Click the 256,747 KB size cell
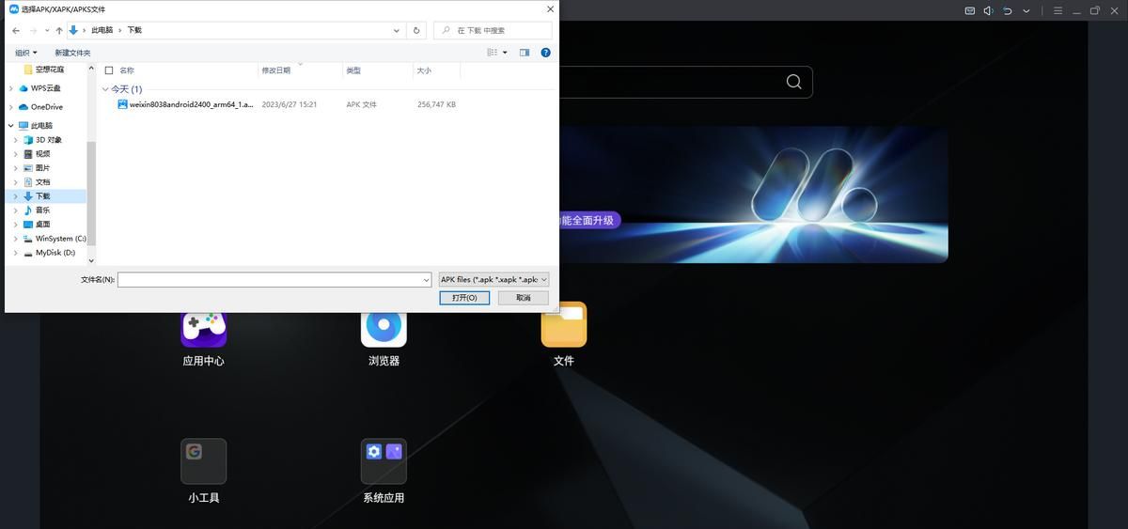 [x=436, y=104]
